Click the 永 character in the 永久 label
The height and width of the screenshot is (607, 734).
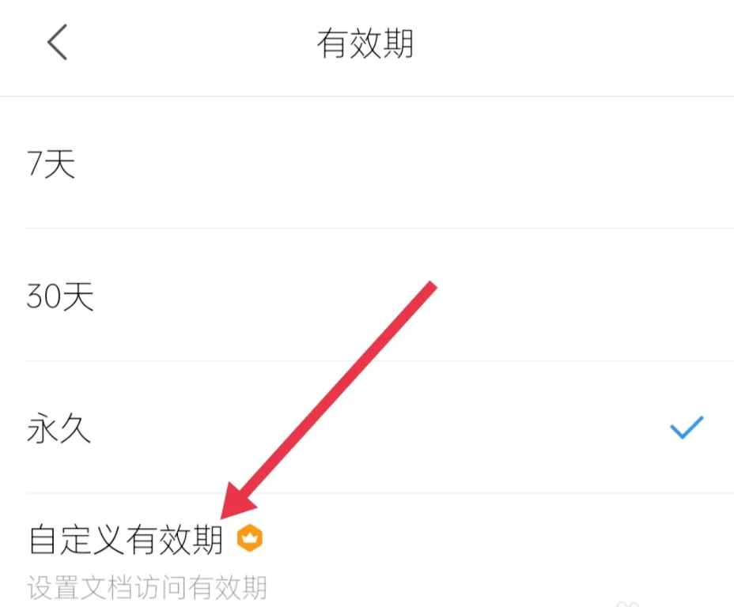click(43, 428)
